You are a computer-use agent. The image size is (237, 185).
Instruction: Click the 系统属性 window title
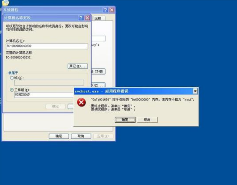(x=11, y=10)
